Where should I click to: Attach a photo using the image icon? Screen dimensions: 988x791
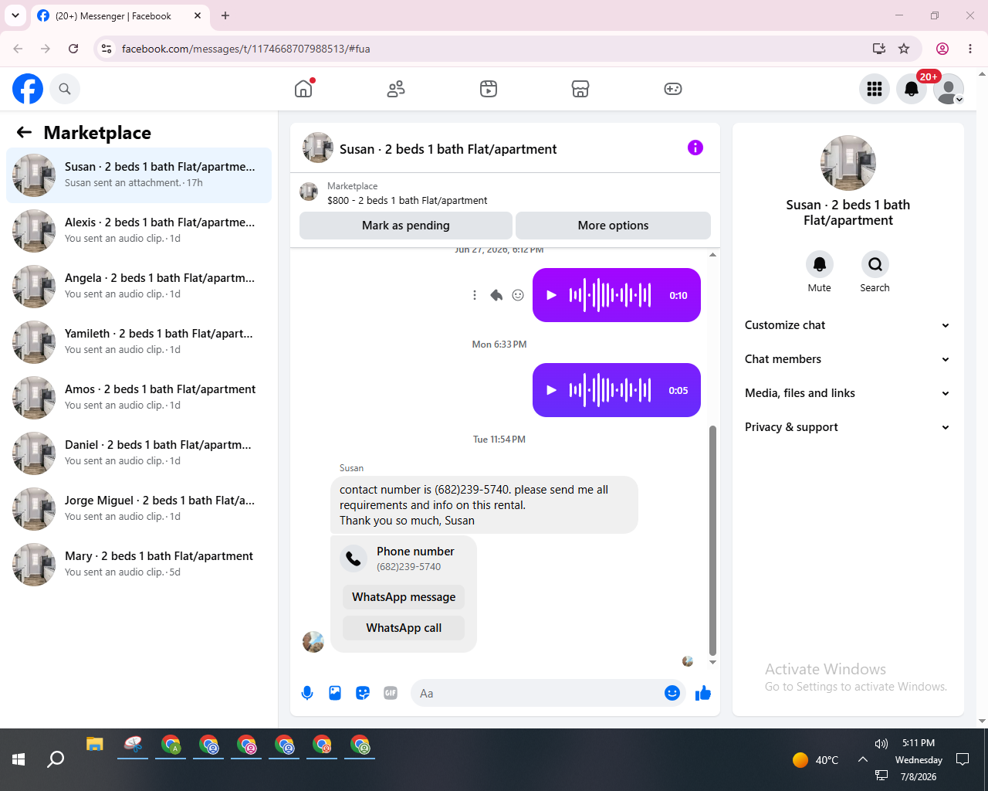coord(335,693)
